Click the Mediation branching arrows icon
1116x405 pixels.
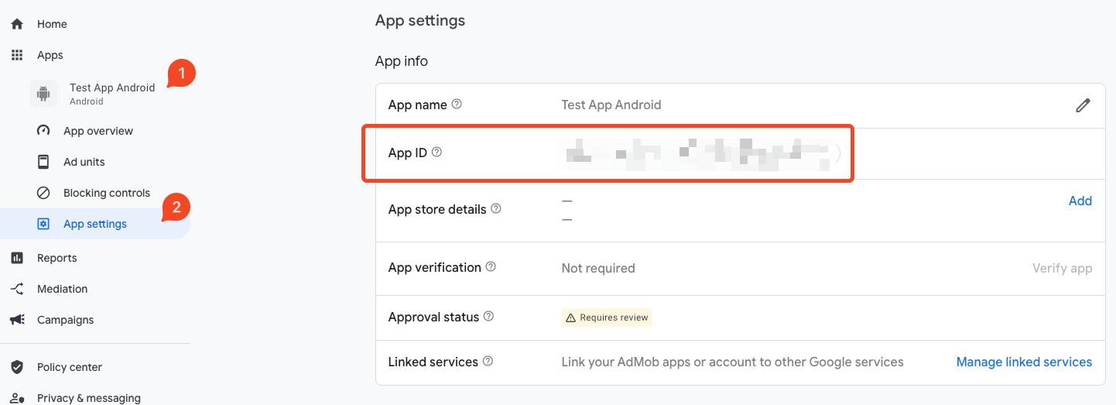click(17, 289)
